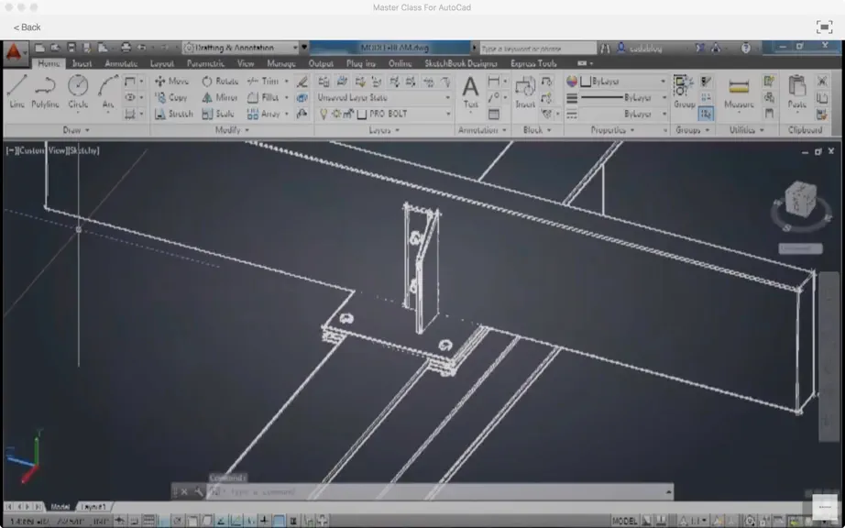Click the Text annotation tool
The image size is (845, 528).
tap(470, 92)
